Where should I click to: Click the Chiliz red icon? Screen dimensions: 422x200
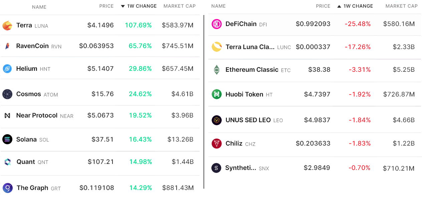click(217, 144)
